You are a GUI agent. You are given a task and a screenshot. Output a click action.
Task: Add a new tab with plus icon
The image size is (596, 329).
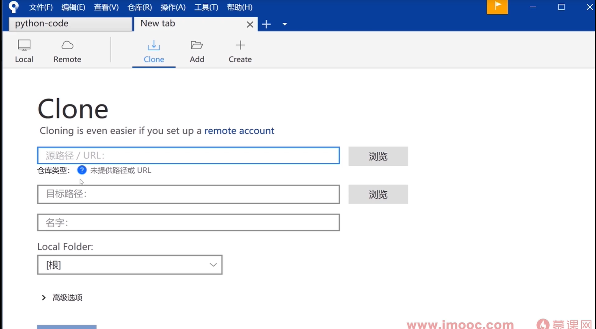[x=266, y=24]
